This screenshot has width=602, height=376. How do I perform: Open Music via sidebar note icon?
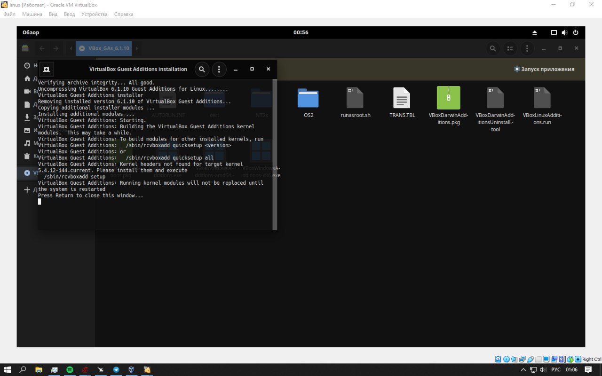(27, 143)
